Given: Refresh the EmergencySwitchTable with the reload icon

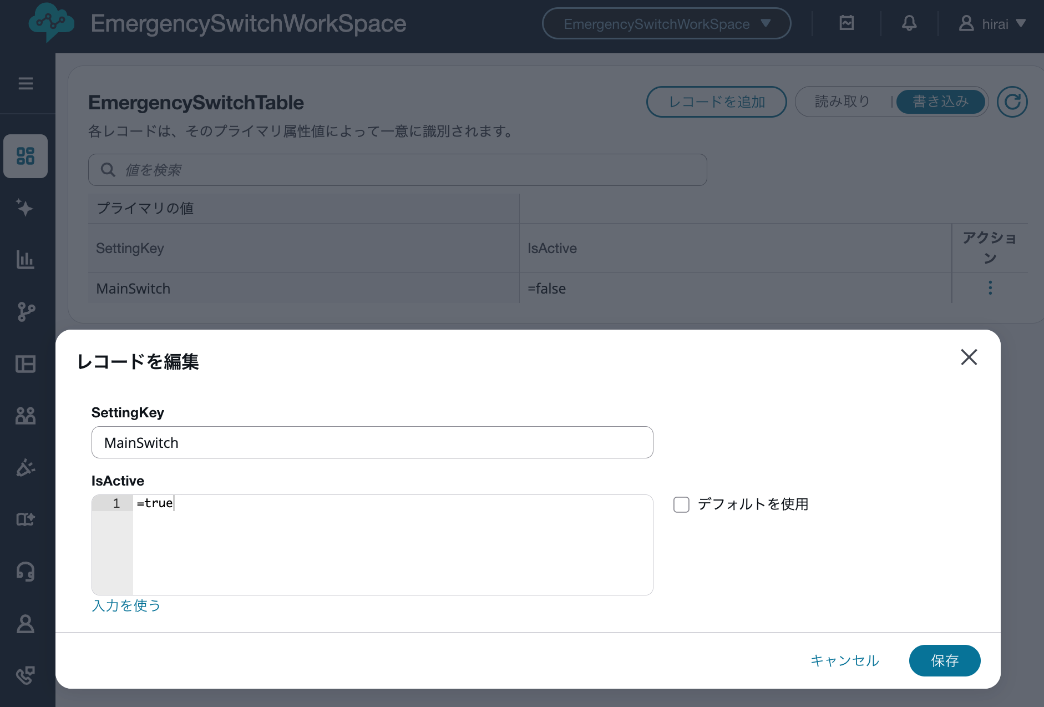Looking at the screenshot, I should (x=1012, y=102).
